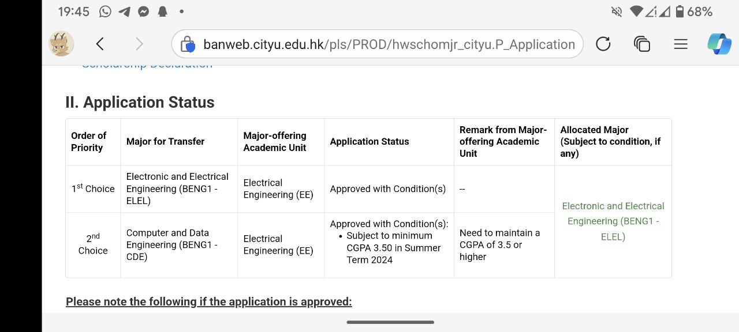Reload the CityU application page
Viewport: 739px width, 332px height.
click(603, 44)
